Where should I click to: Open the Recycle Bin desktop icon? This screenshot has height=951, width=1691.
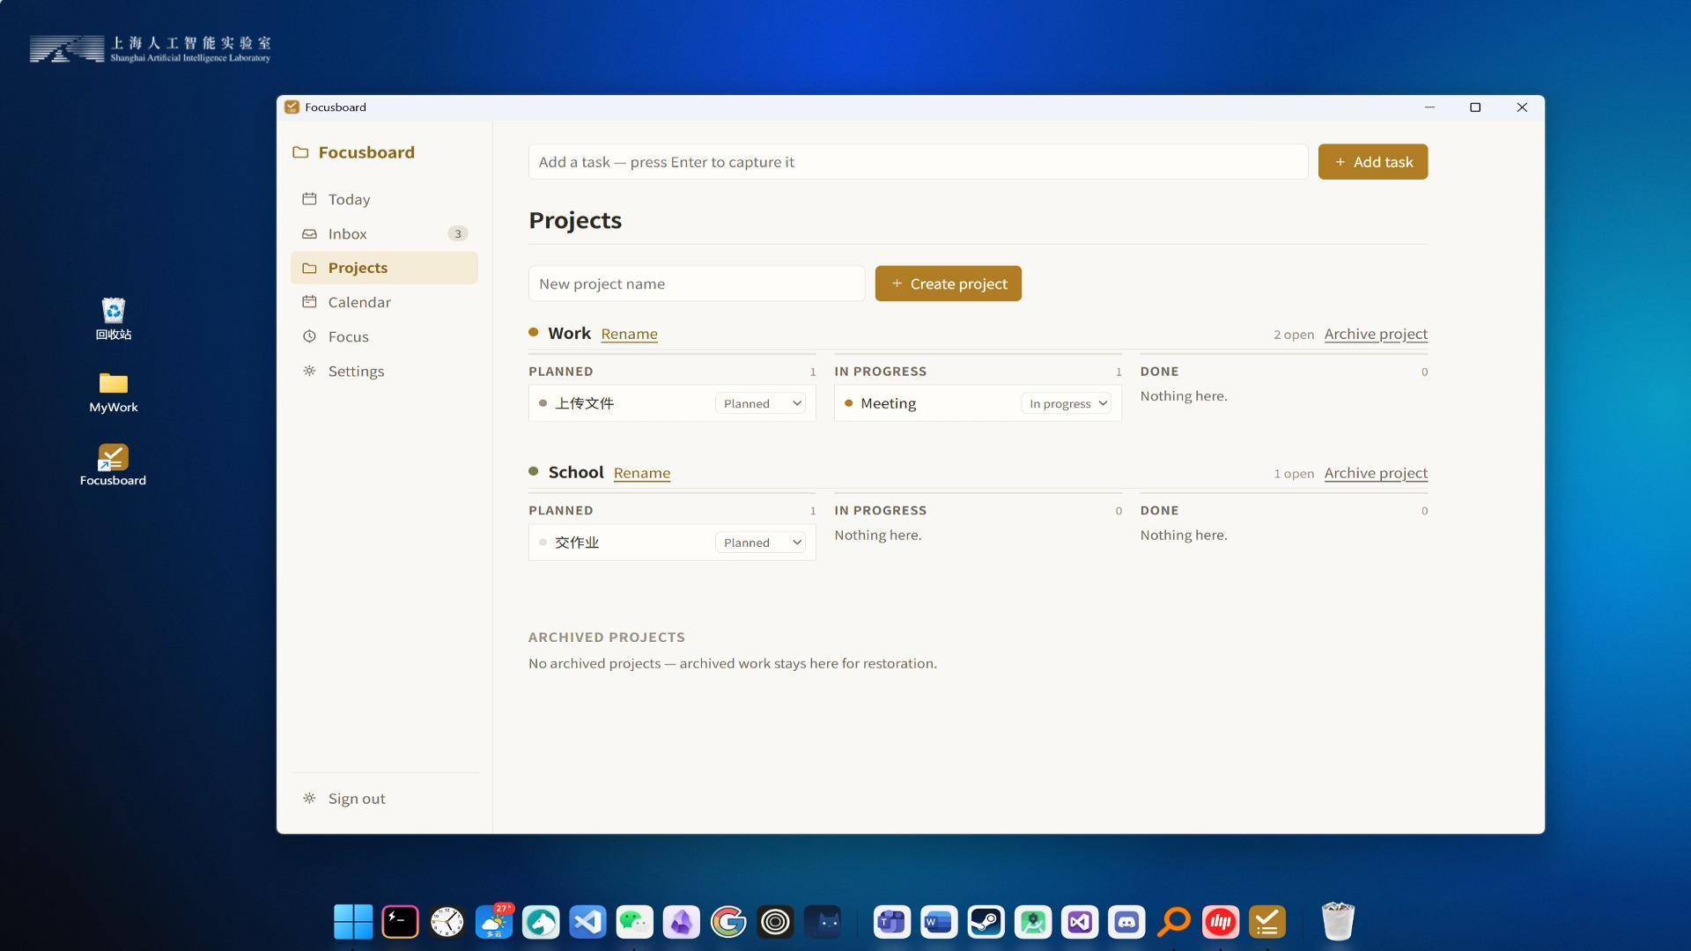coord(114,319)
